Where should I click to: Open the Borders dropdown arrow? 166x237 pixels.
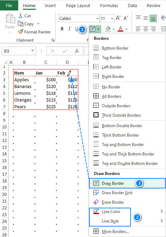pyautogui.click(x=99, y=29)
